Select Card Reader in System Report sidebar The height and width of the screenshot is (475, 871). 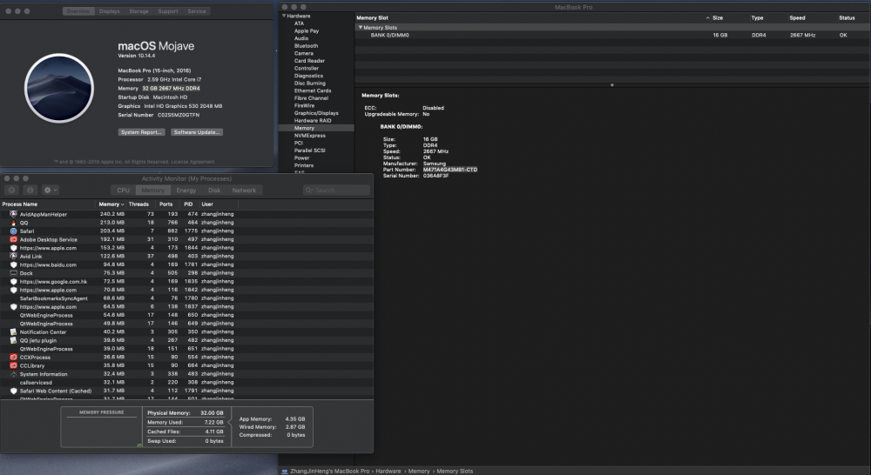pyautogui.click(x=316, y=61)
